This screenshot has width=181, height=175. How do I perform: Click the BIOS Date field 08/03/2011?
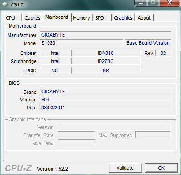point(105,108)
